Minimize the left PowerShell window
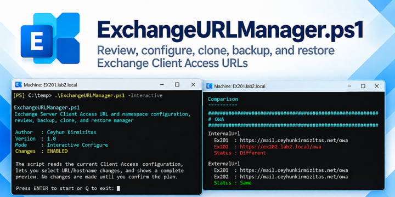This screenshot has height=197, width=395. coord(161,85)
